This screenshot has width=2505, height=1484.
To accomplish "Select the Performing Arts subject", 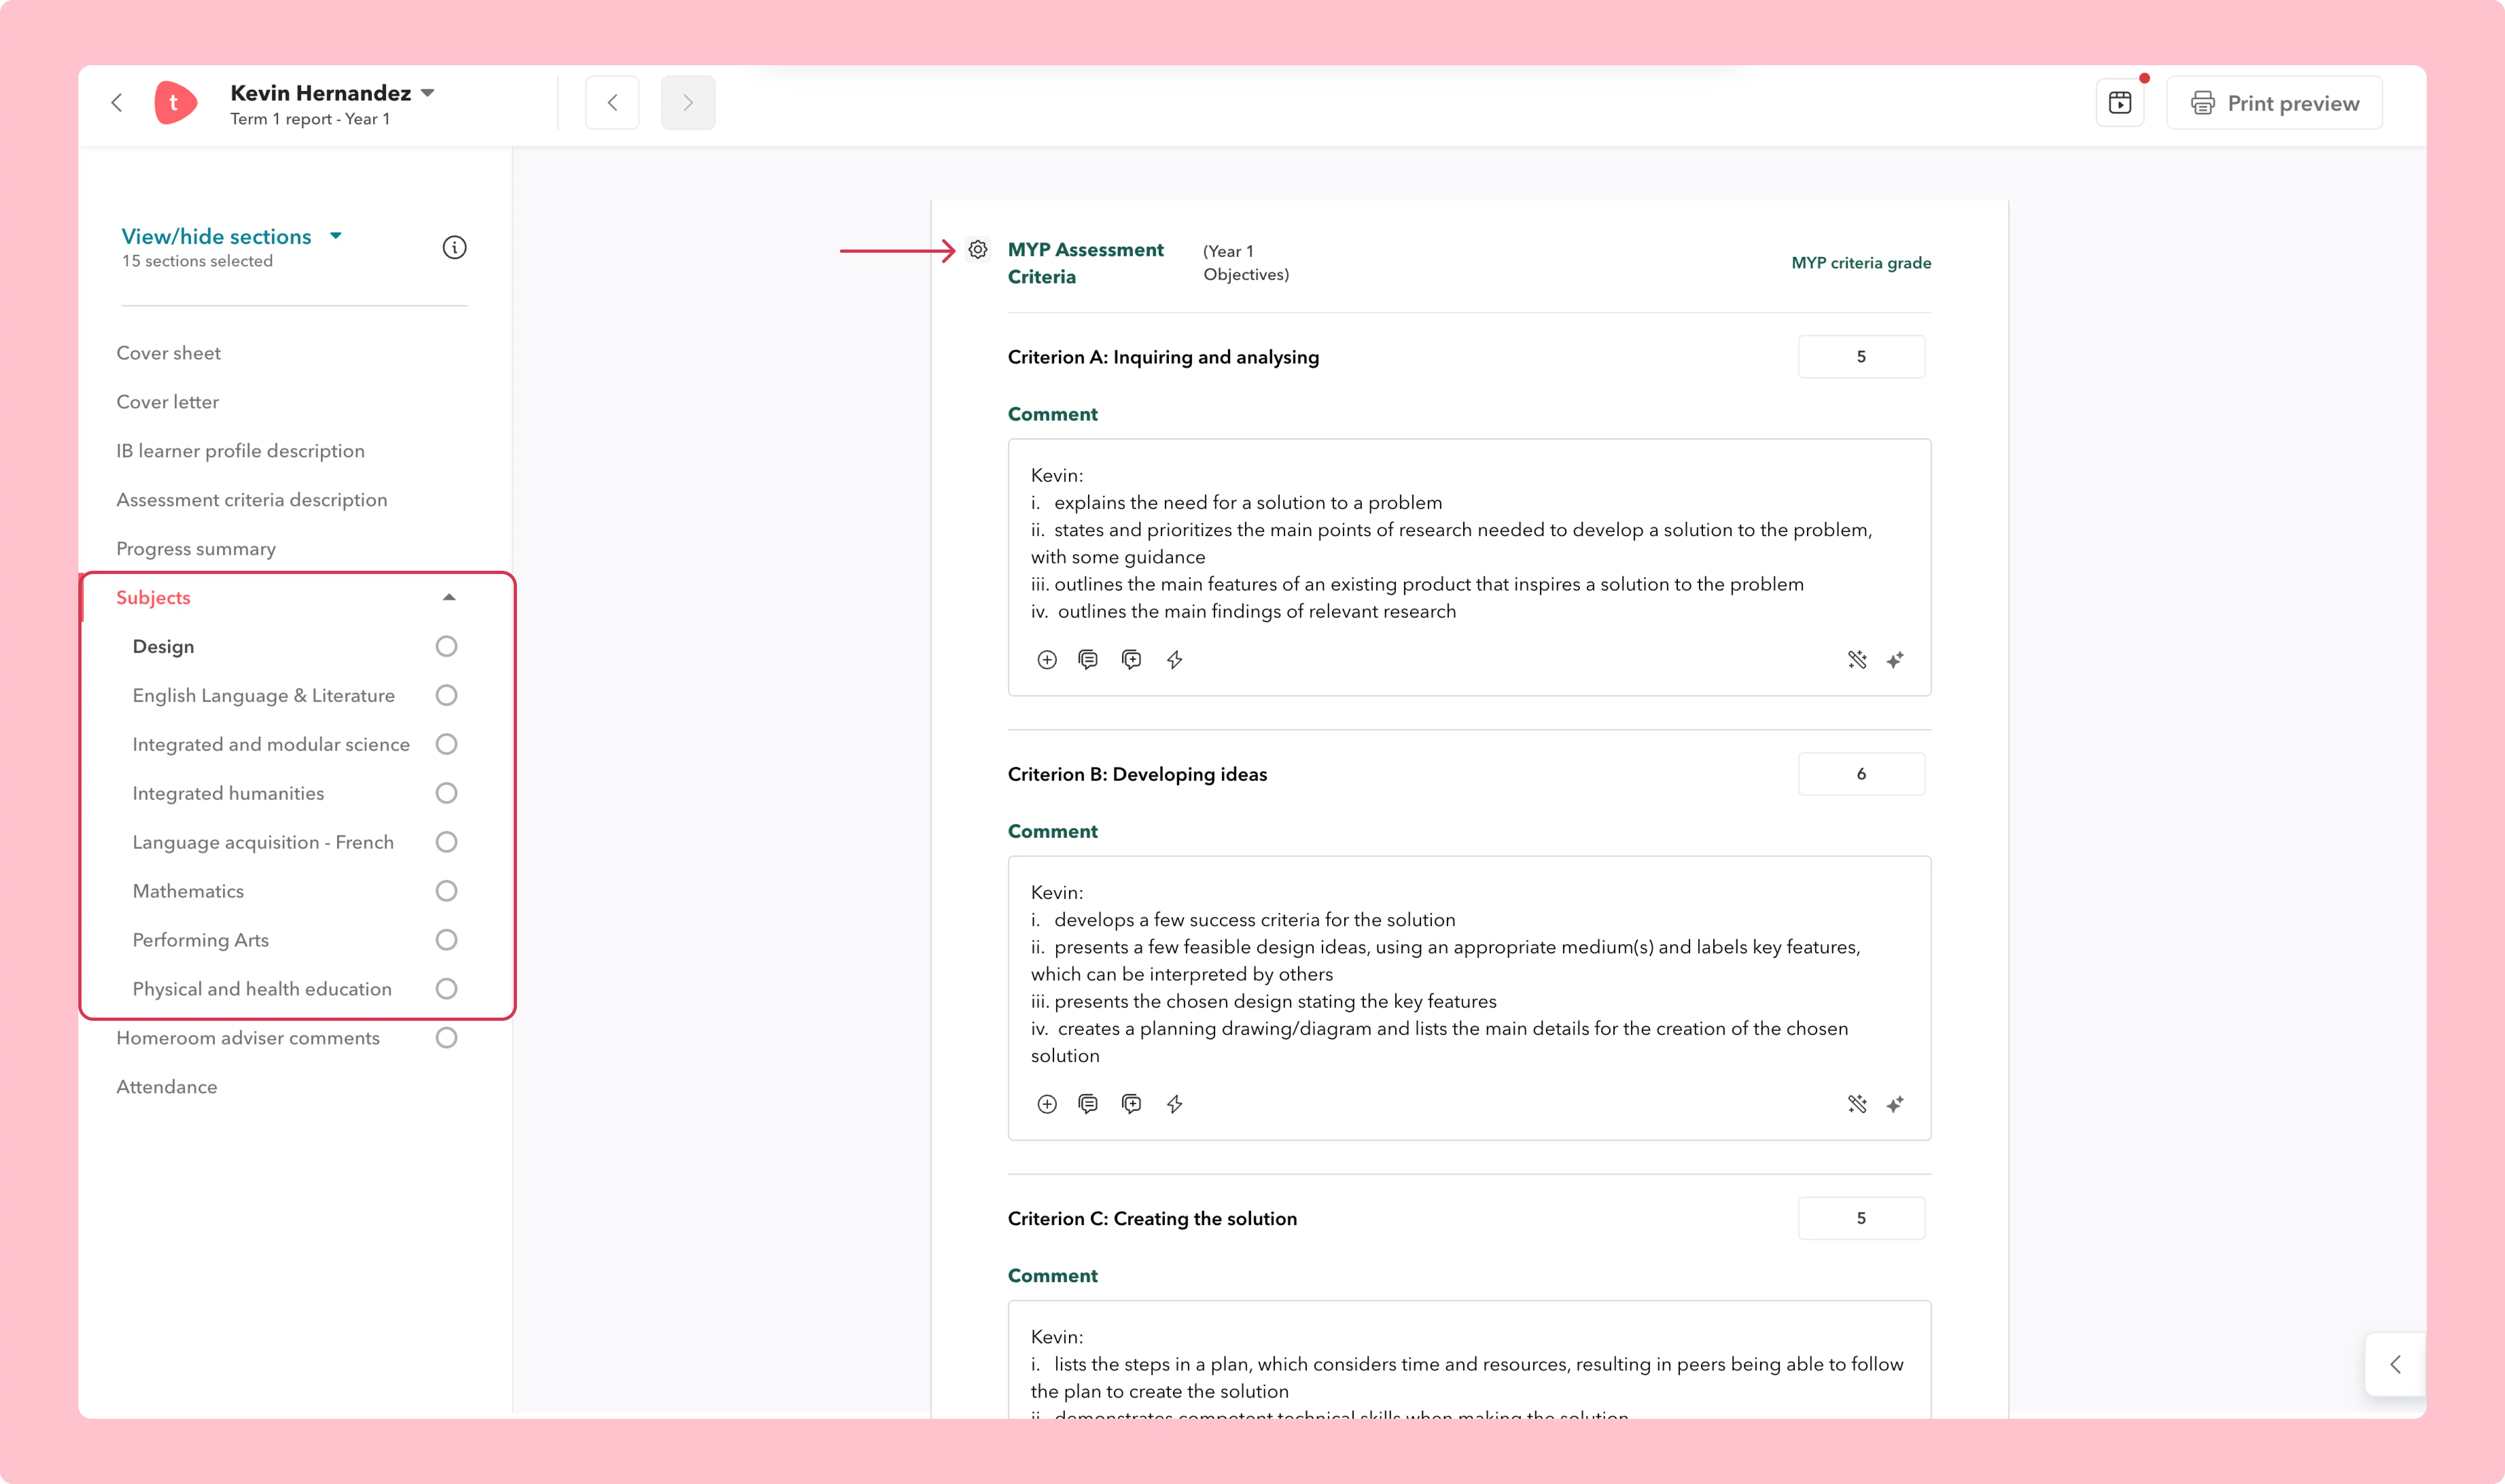I will pos(200,940).
